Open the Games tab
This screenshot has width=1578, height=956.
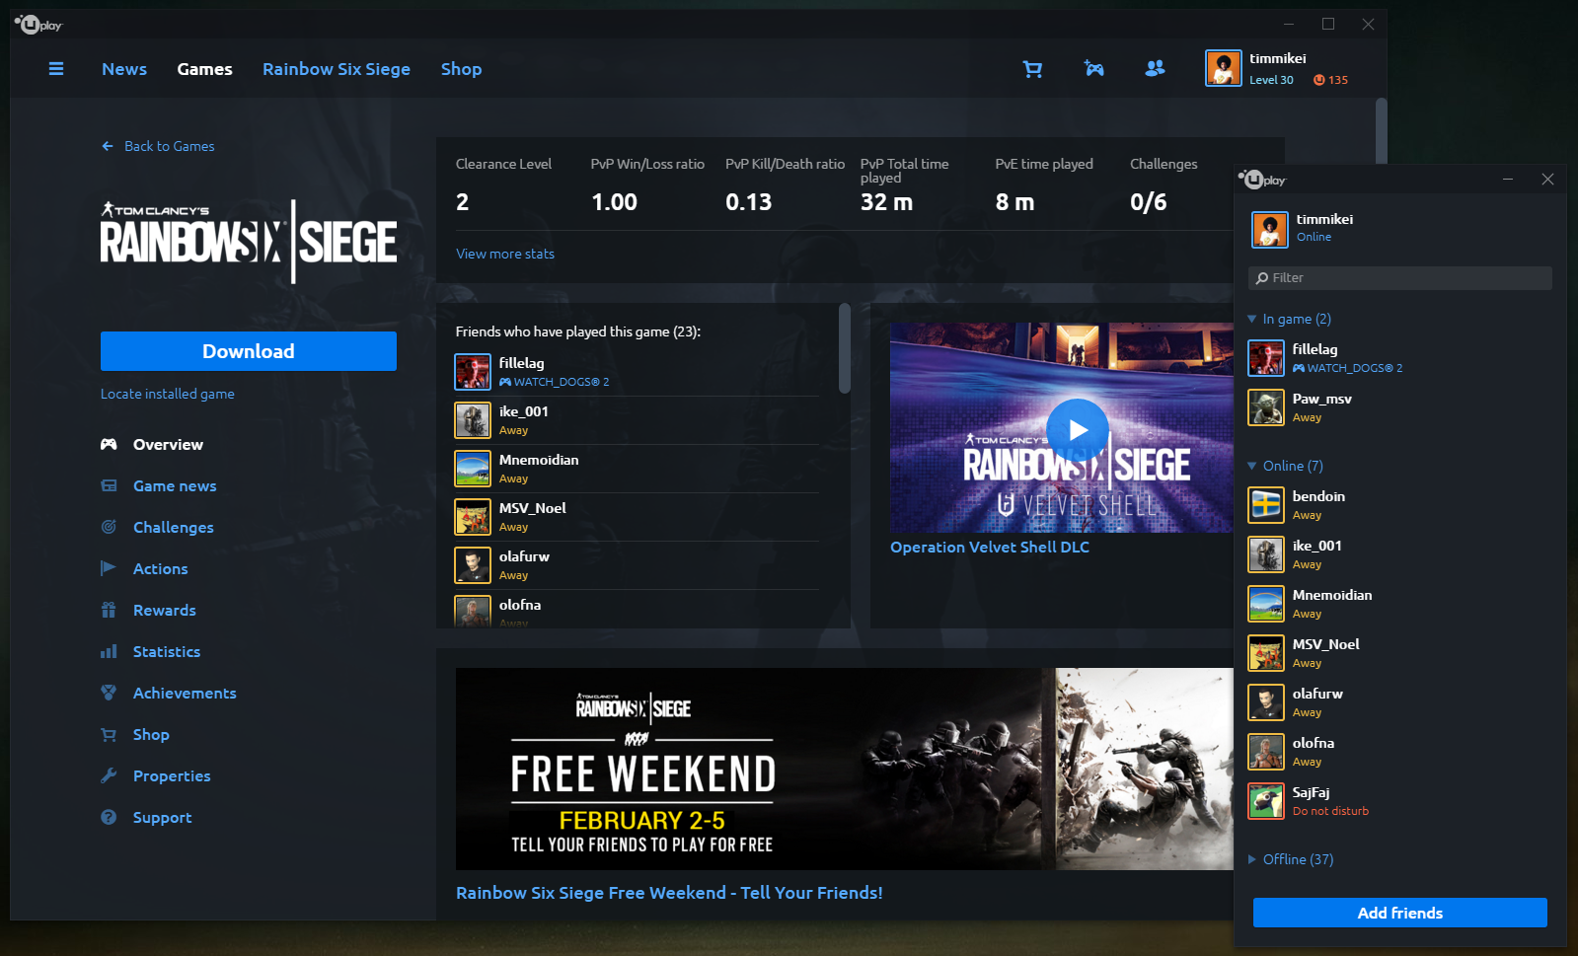205,69
